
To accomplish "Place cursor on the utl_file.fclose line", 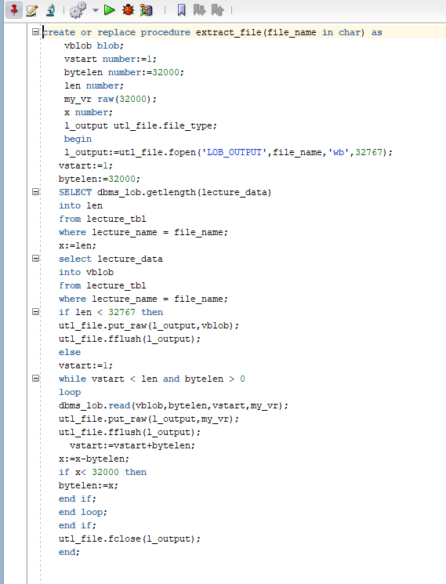I will coord(129,539).
